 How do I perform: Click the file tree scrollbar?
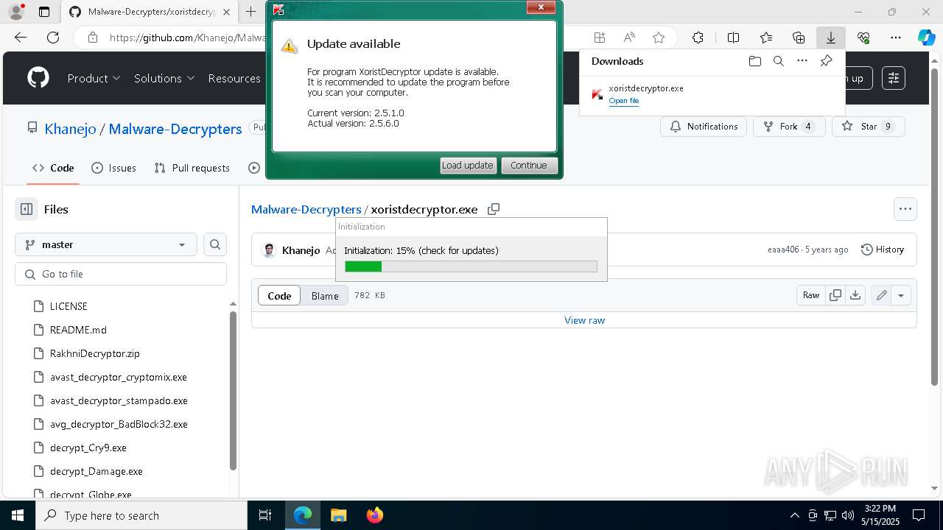coord(233,390)
